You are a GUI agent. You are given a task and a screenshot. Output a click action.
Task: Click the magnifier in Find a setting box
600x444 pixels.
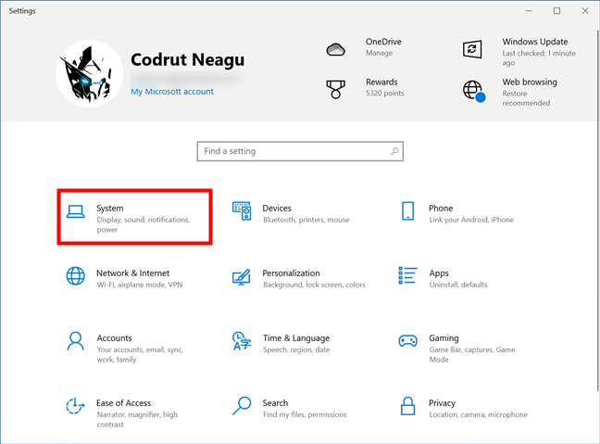point(394,151)
